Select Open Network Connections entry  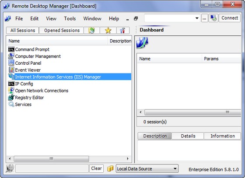point(42,91)
